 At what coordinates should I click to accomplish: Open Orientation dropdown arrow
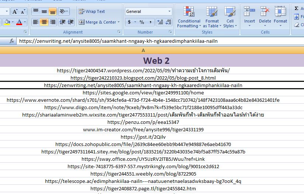click(x=67, y=11)
